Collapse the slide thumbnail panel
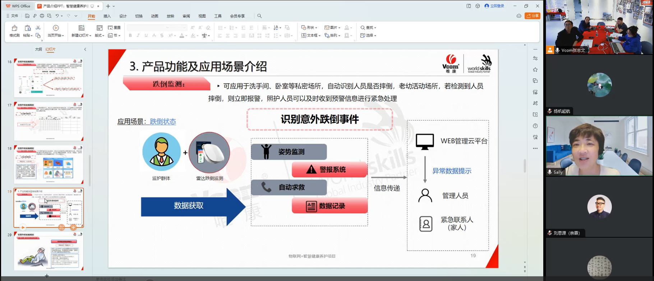Screen dimensions: 654x281 (x=85, y=49)
